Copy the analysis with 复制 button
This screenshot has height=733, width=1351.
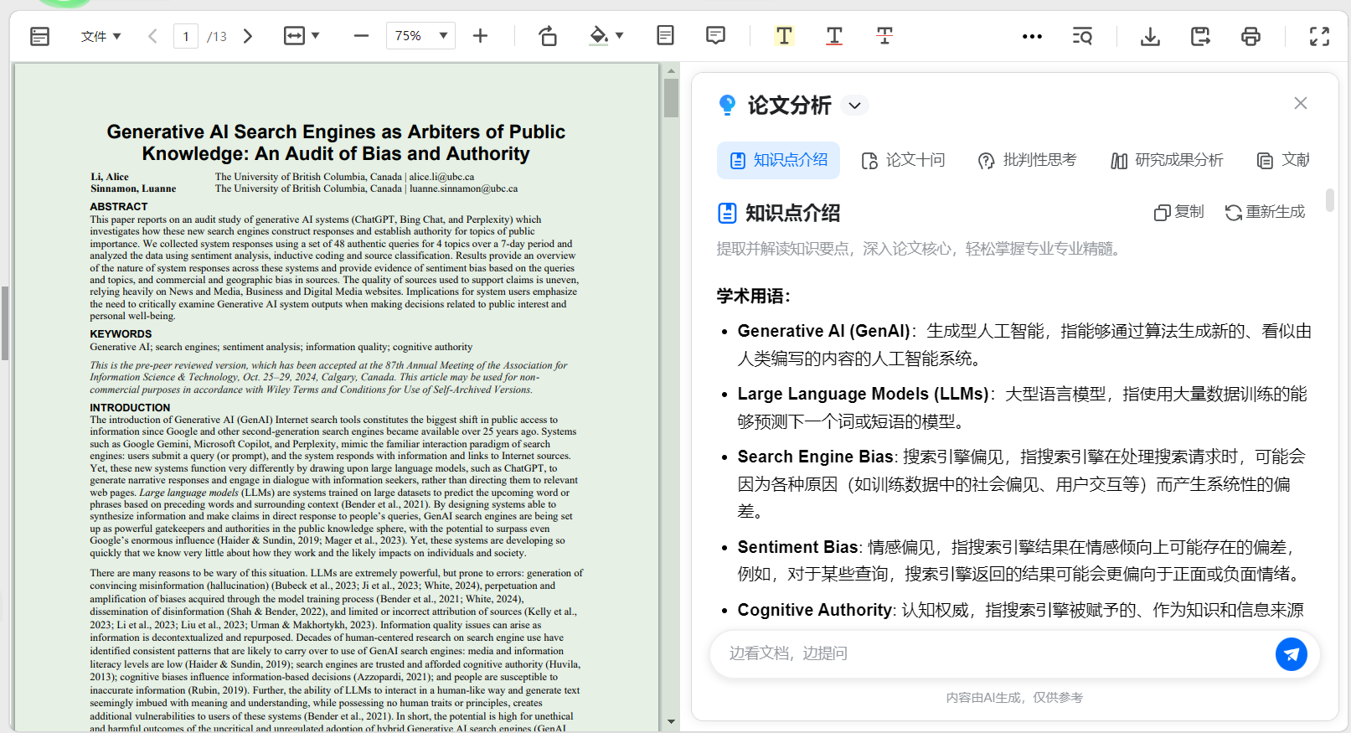tap(1179, 212)
